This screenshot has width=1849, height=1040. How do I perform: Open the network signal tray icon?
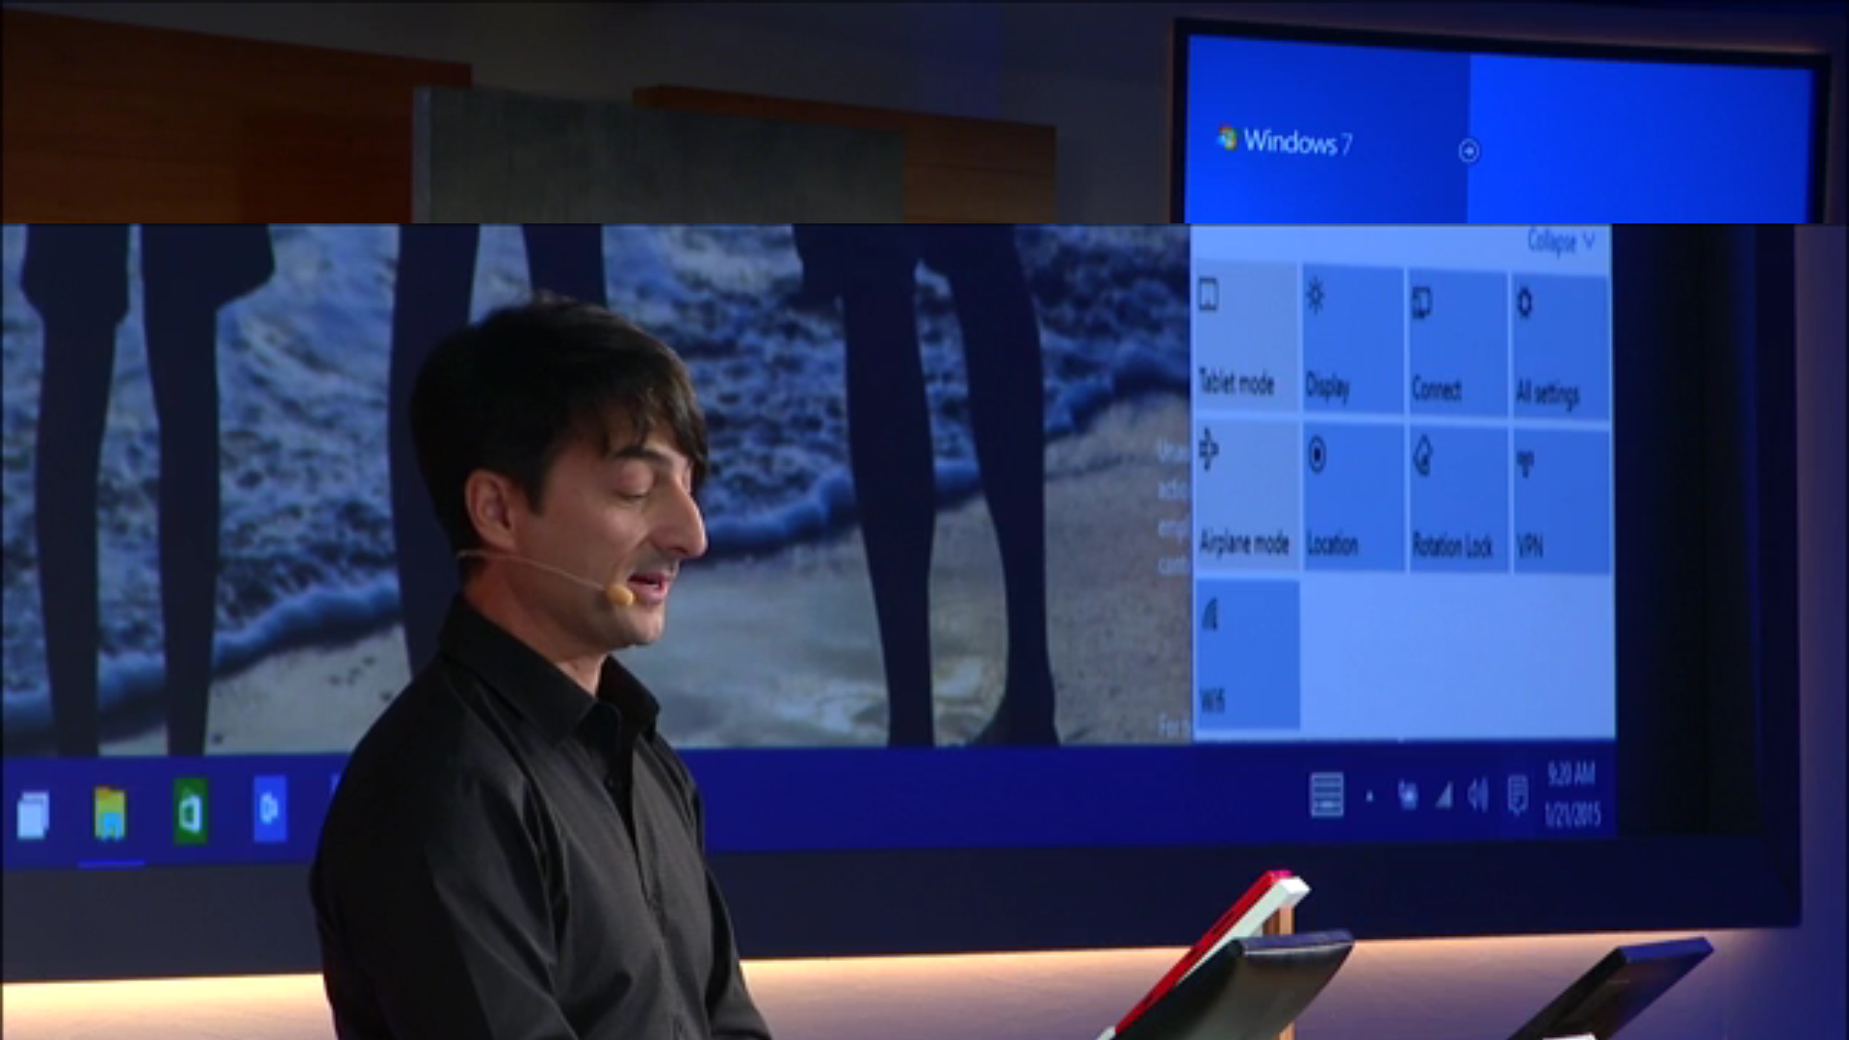point(1444,795)
